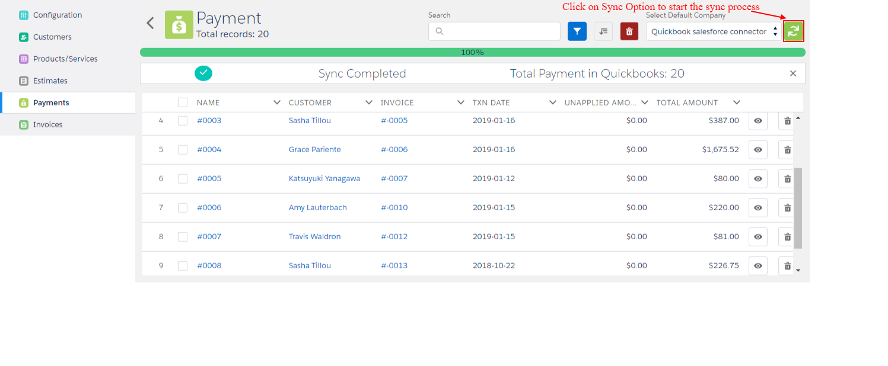This screenshot has width=888, height=366.
Task: Delete payment #0007 with its trash icon
Action: pos(786,237)
